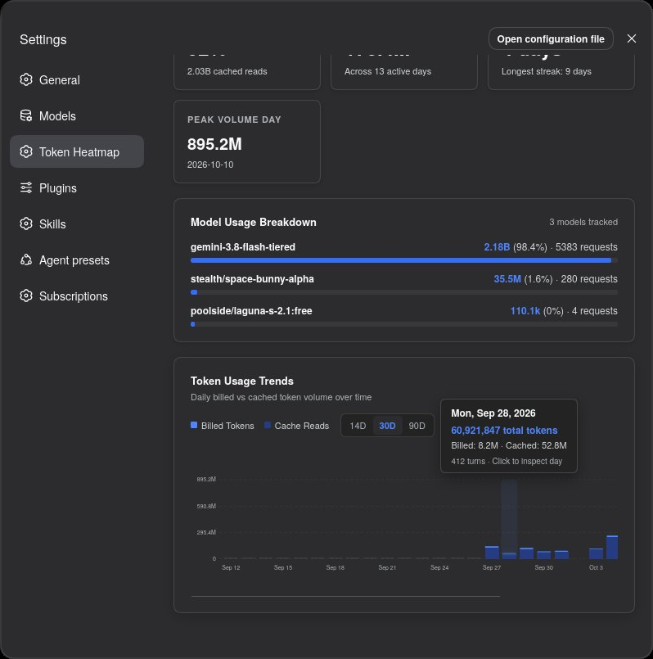Screen dimensions: 653x659
Task: Click the Skills gear icon
Action: click(x=26, y=223)
